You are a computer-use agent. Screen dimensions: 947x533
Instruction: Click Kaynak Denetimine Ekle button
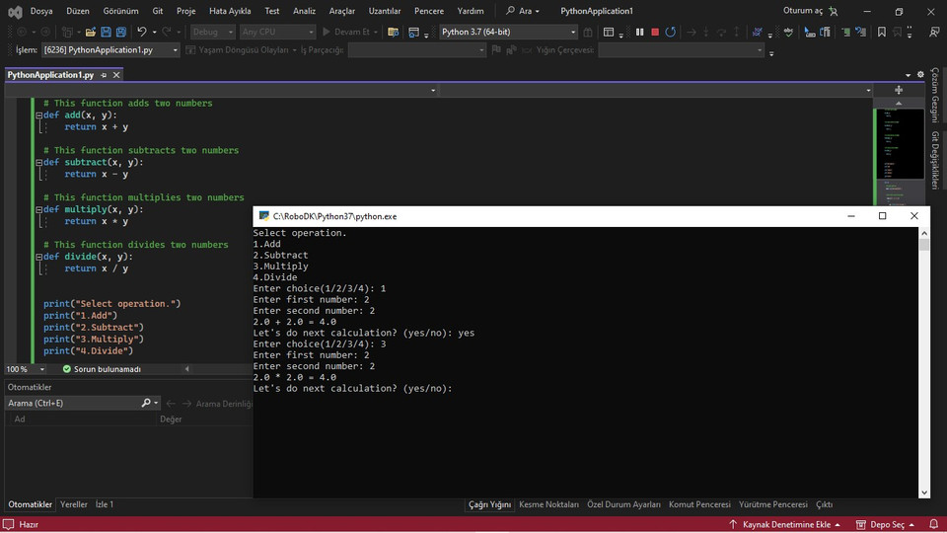[x=785, y=525]
